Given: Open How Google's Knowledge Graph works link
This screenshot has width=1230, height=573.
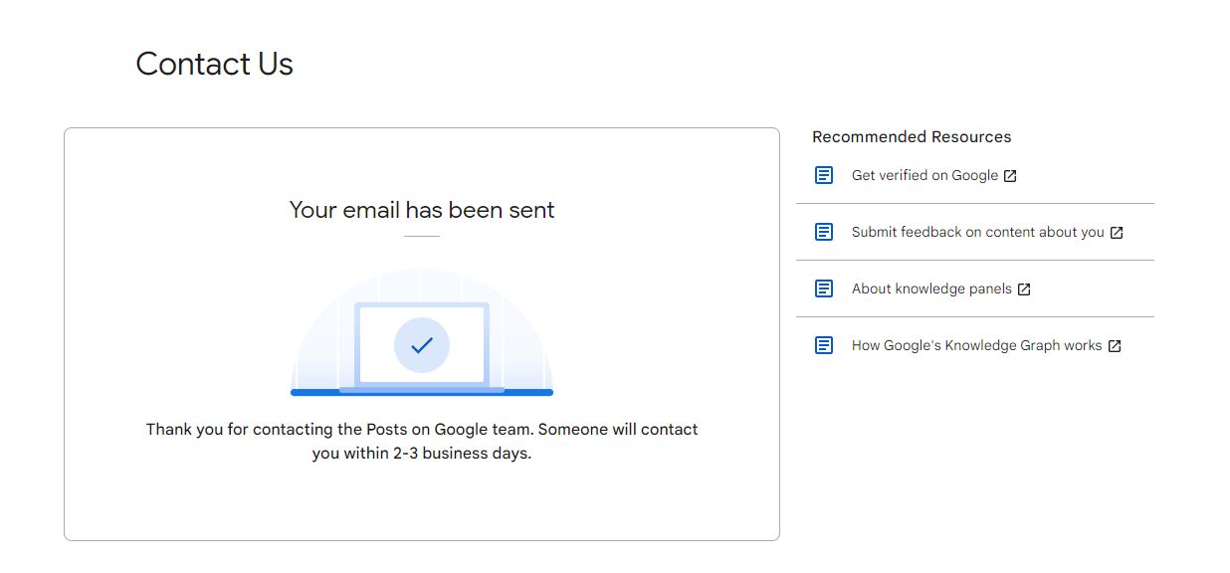Looking at the screenshot, I should click(976, 345).
